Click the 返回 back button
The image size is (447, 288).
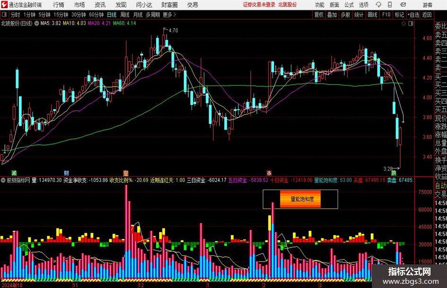[x=427, y=15]
